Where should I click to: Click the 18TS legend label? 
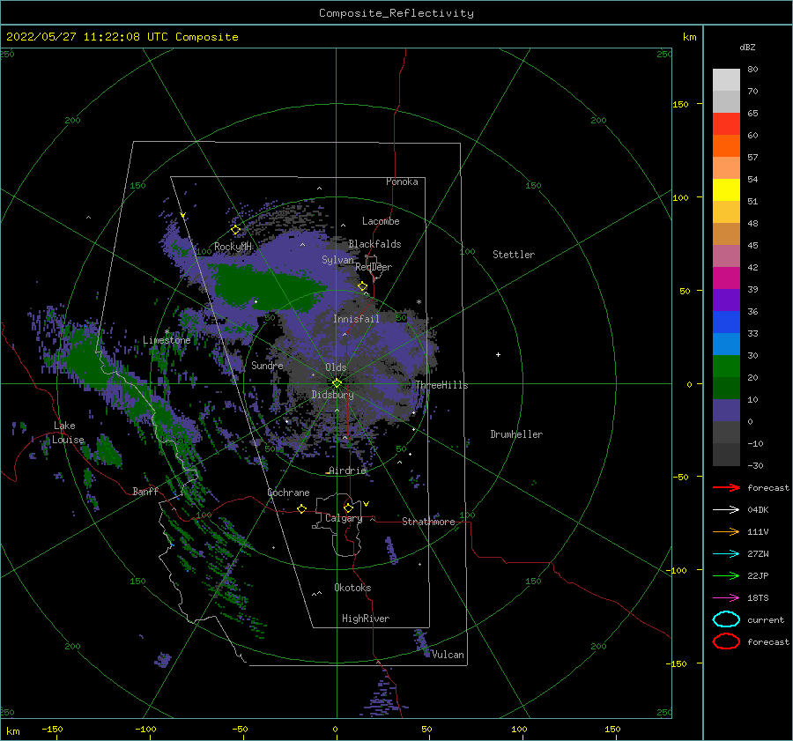coord(758,598)
